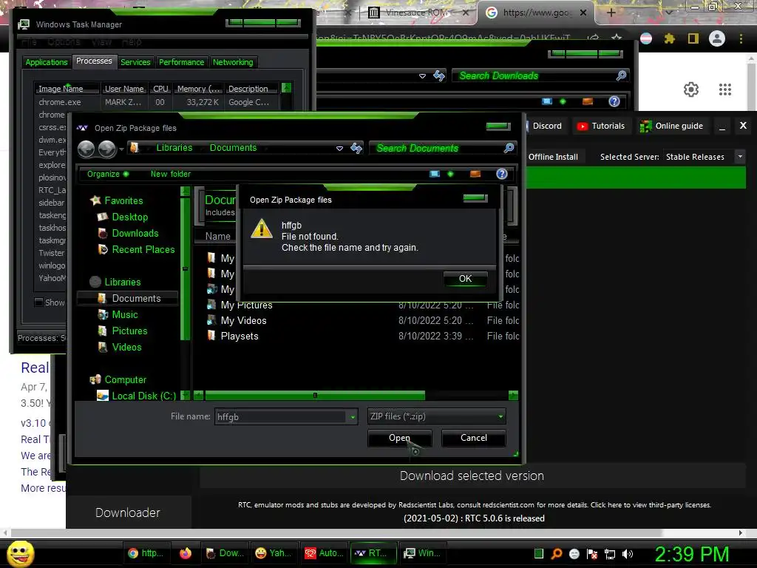757x568 pixels.
Task: Switch to Performance tab in Task Manager
Action: (x=181, y=62)
